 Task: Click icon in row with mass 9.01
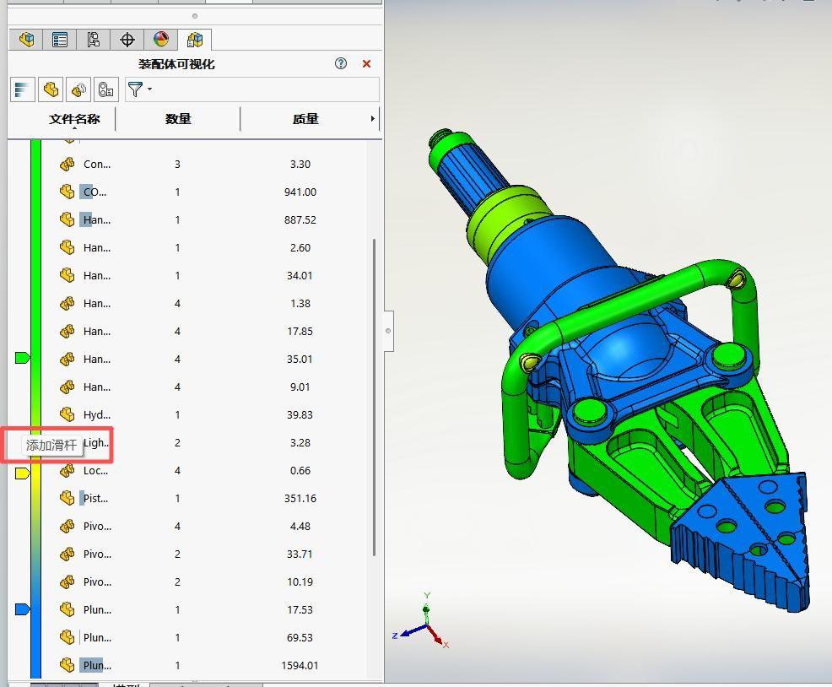(67, 387)
